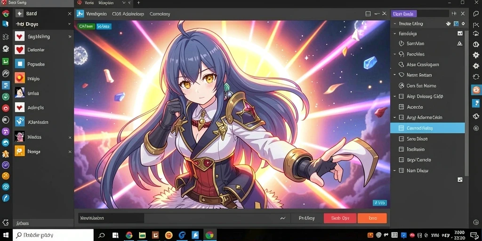Open the Camolary menu tab
This screenshot has height=241, width=482.
pos(160,14)
